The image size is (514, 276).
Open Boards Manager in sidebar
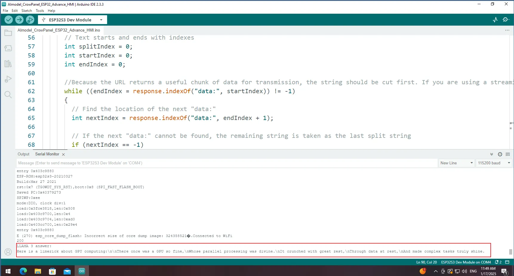tap(8, 48)
